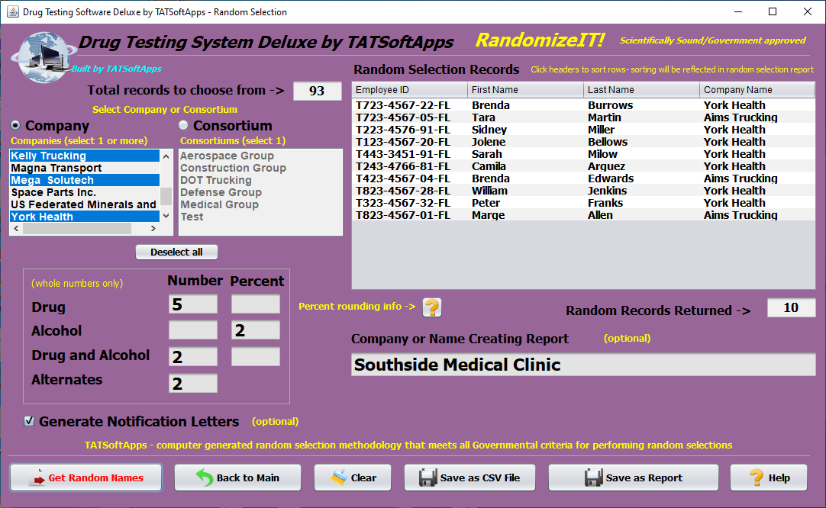The width and height of the screenshot is (826, 508).
Task: Click Company or Name Creating Report field
Action: pyautogui.click(x=583, y=365)
